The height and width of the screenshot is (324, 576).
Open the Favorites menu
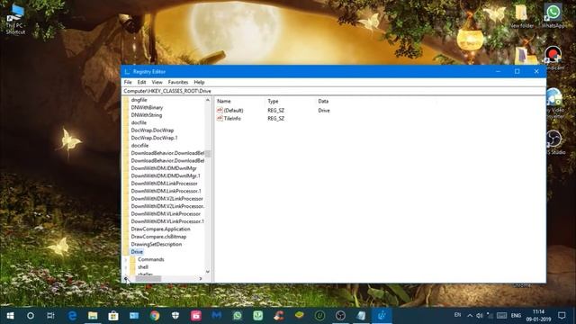[x=178, y=82]
